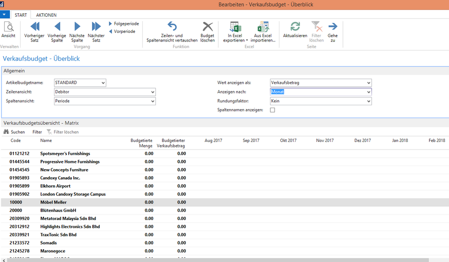449x262 pixels.
Task: Click Aug 2017 column header
Action: 214,141
